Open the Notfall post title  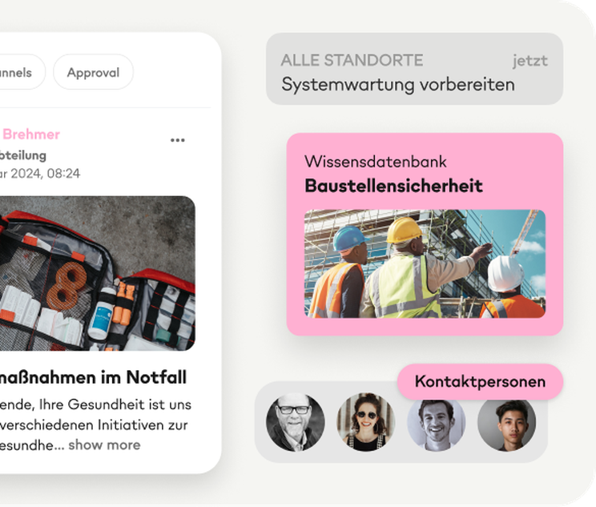tap(93, 377)
